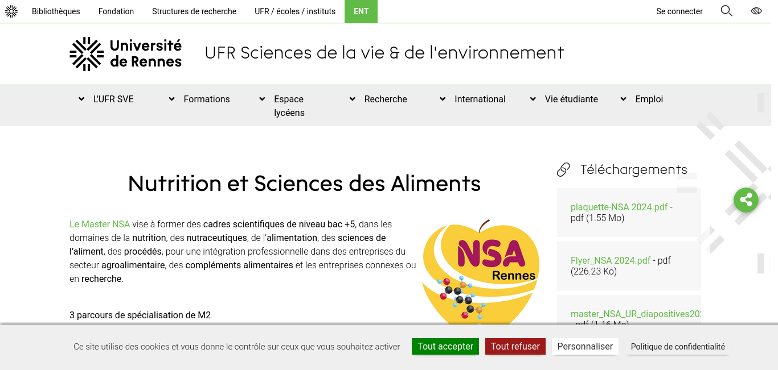The width and height of the screenshot is (778, 370).
Task: Open the Vie étudiante menu
Action: [x=571, y=99]
